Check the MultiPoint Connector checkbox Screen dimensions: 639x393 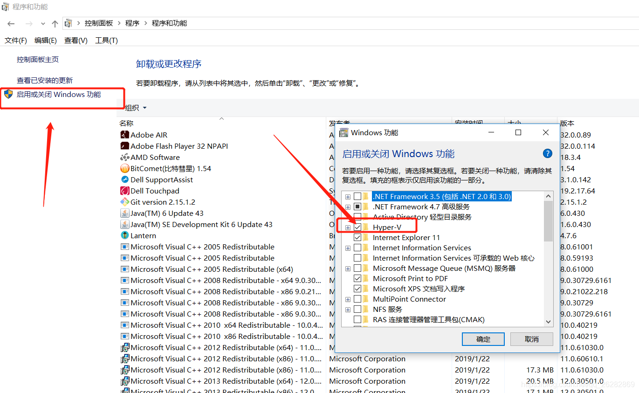(357, 299)
